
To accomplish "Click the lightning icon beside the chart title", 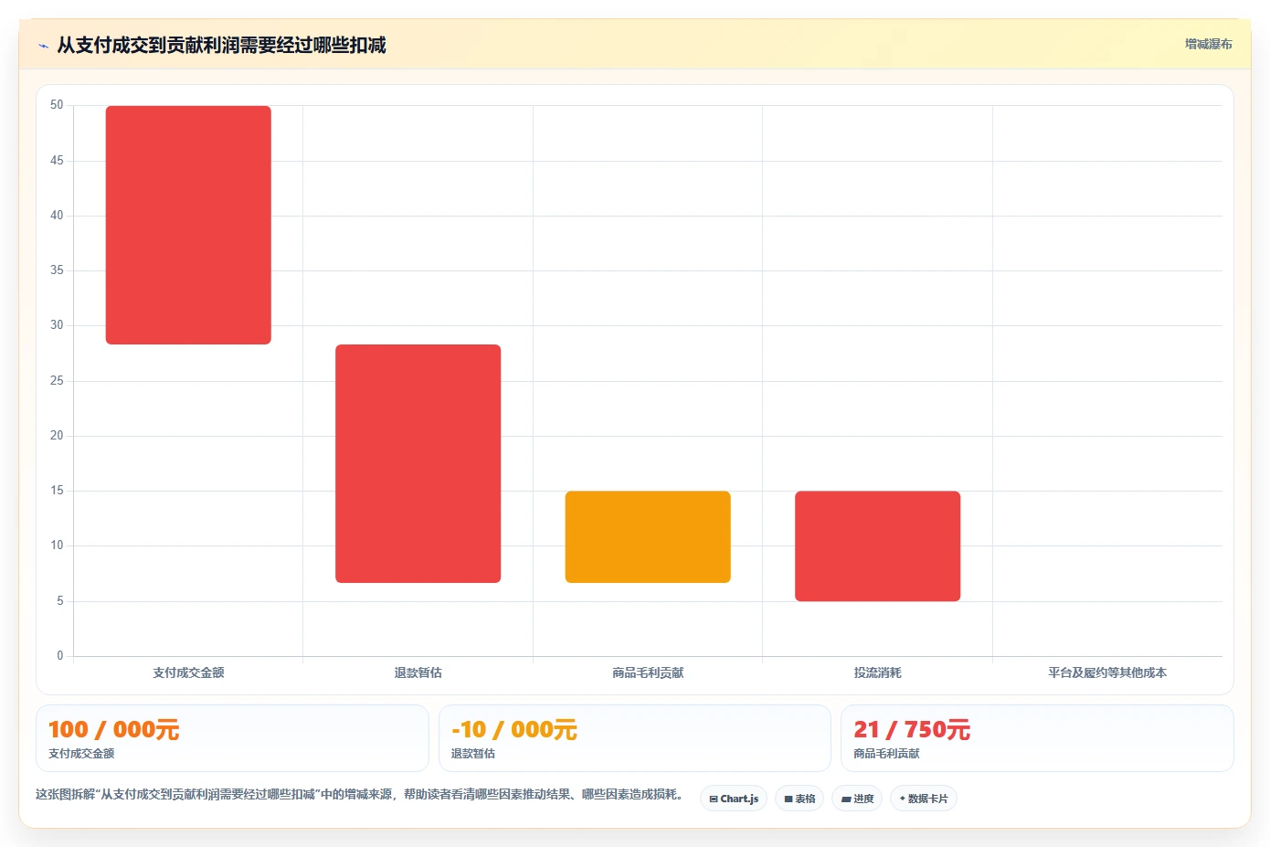I will click(x=43, y=46).
